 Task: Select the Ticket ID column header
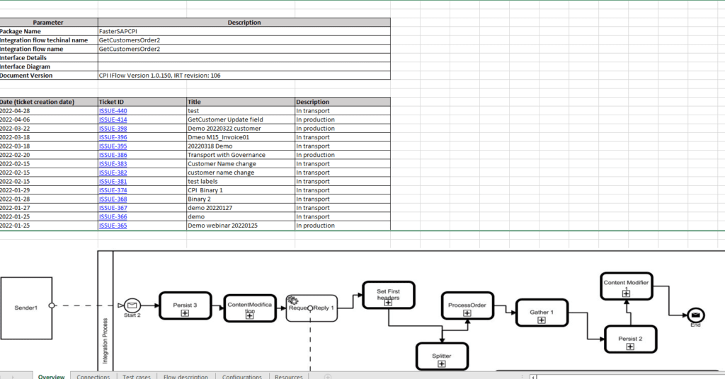pyautogui.click(x=142, y=102)
